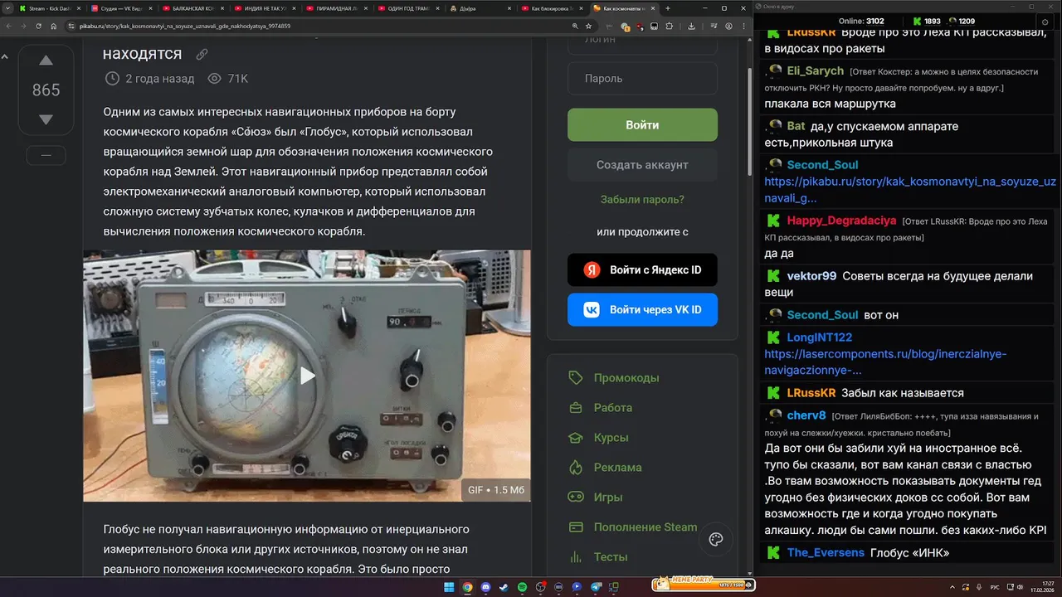
Task: Reload the page in browser toolbar
Action: coord(39,26)
